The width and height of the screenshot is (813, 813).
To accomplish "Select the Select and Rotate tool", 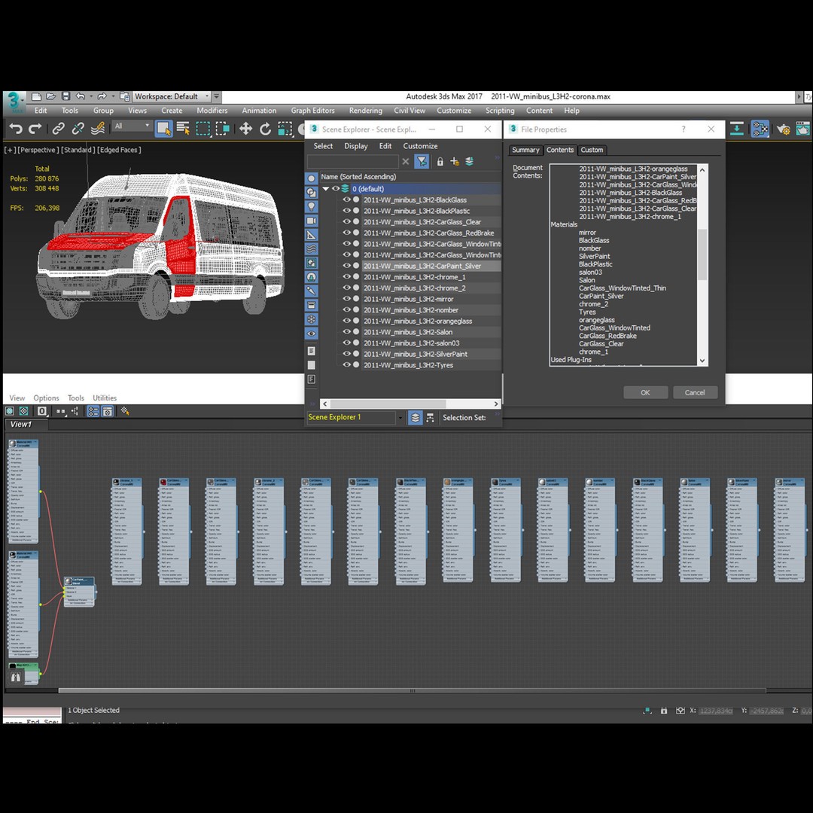I will tap(265, 129).
